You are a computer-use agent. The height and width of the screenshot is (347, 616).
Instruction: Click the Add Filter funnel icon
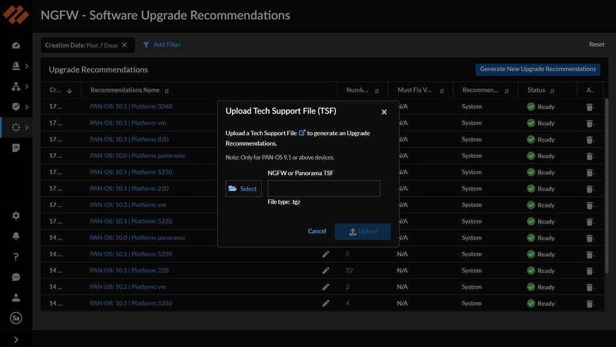[x=146, y=45]
